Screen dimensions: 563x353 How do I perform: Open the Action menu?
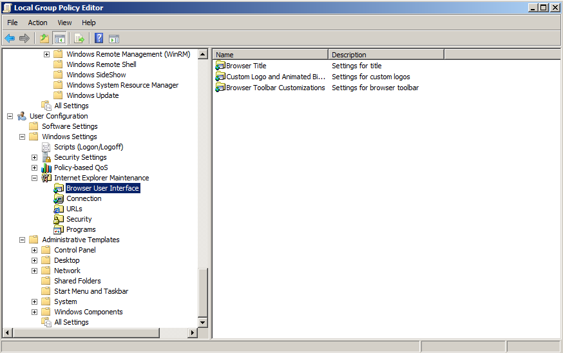[x=38, y=23]
